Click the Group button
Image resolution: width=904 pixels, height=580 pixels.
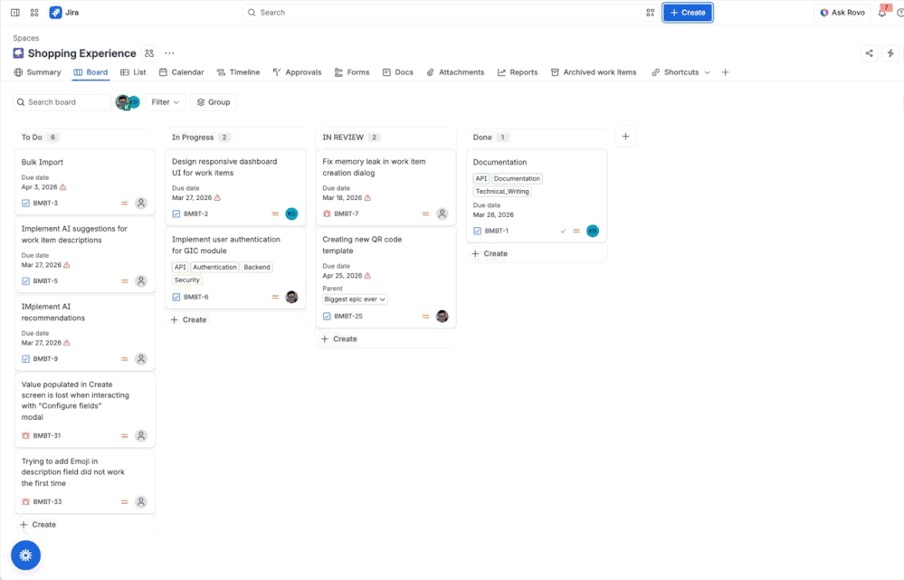click(214, 102)
